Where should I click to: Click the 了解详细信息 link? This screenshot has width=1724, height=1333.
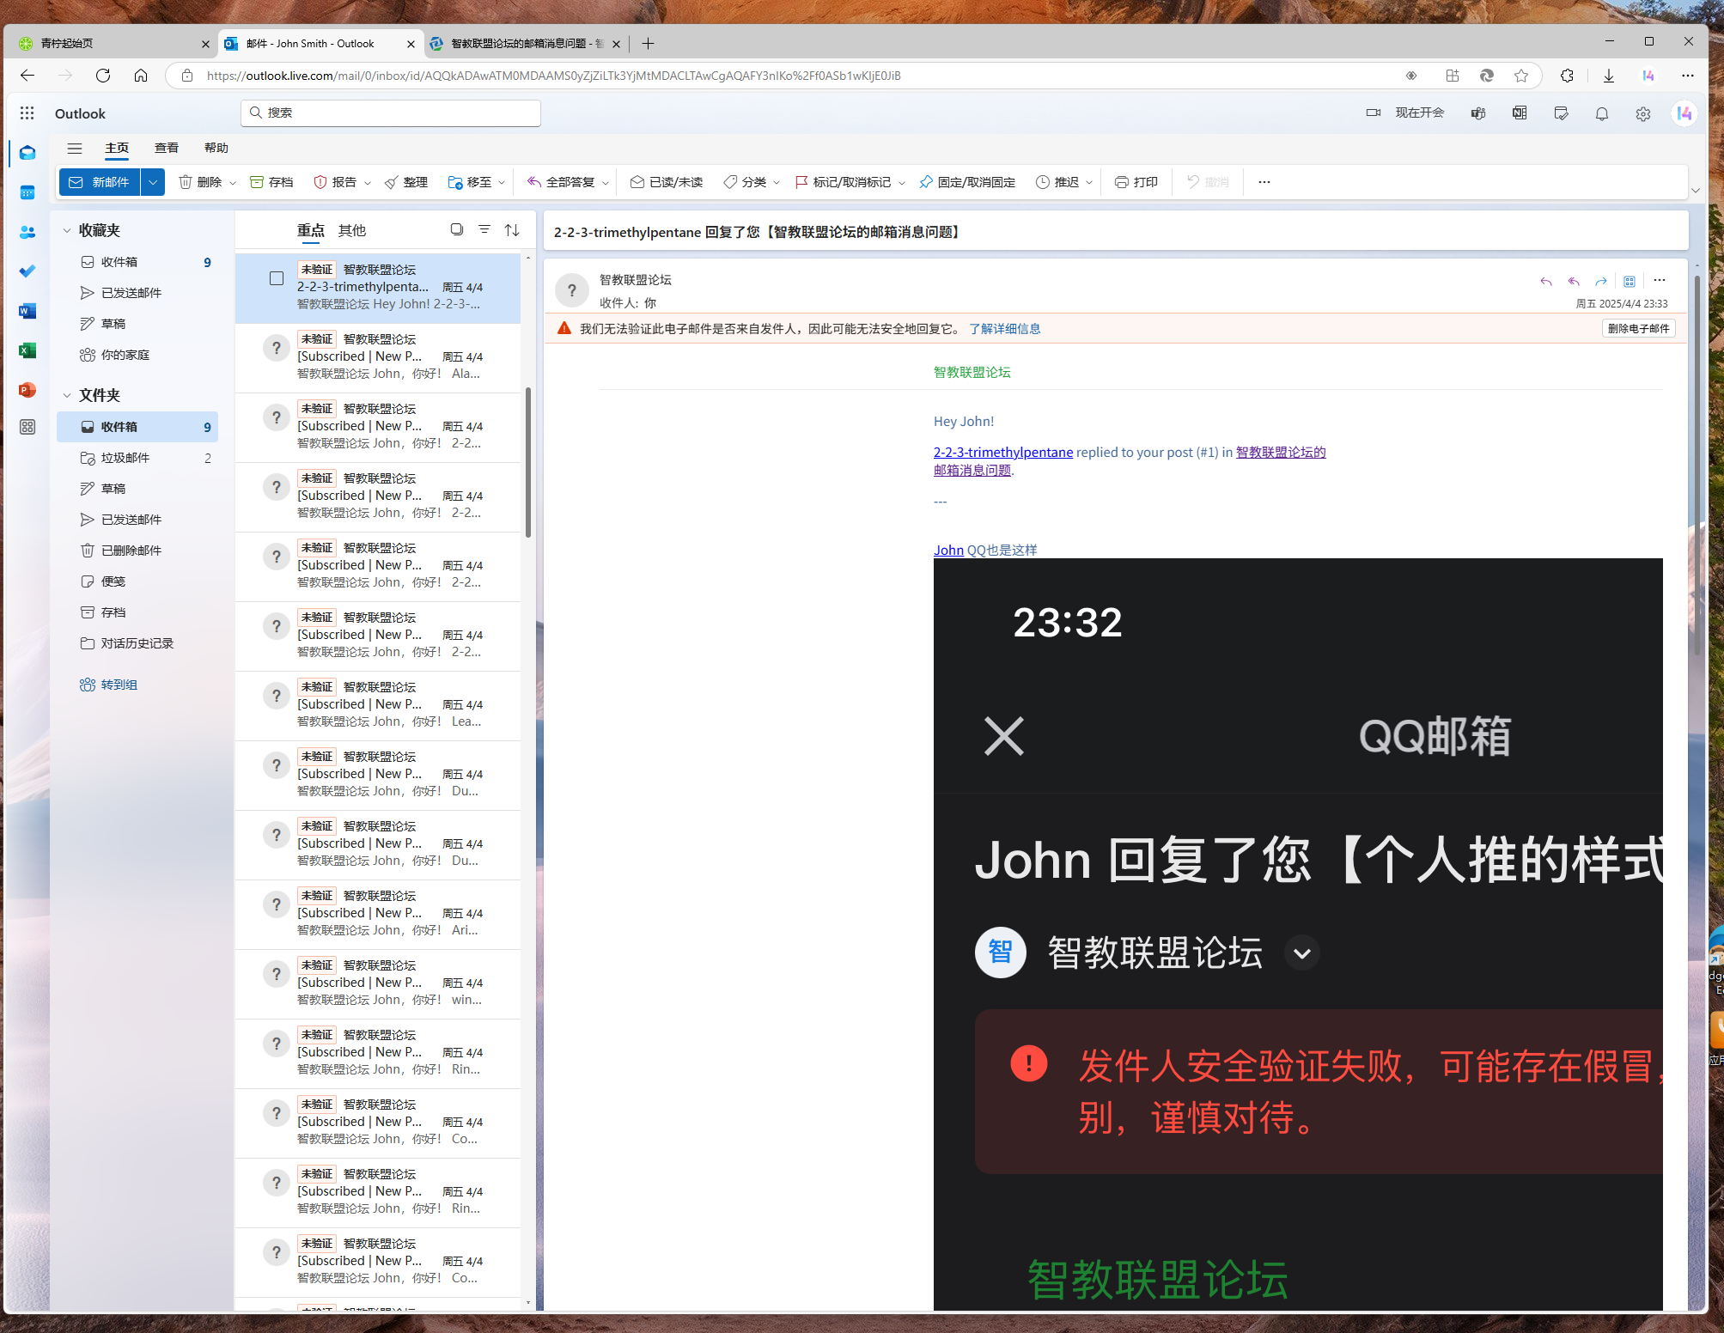coord(1004,329)
